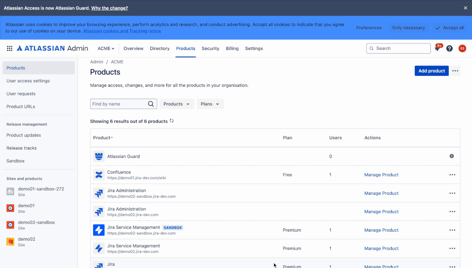Click the Atlassian Admin logo

52,49
